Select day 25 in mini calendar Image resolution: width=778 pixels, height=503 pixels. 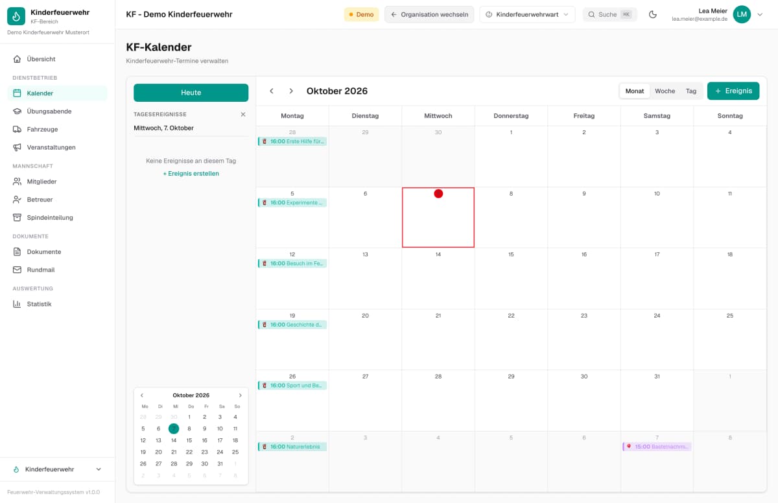click(235, 452)
